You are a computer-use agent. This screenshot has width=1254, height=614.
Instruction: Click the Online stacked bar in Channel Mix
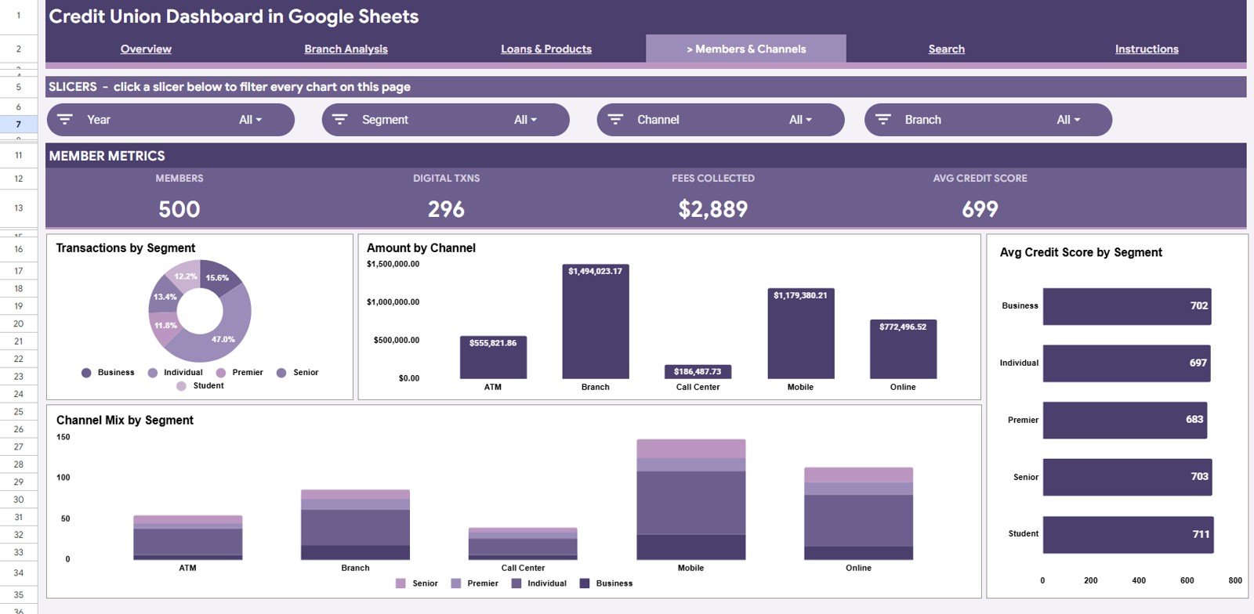(859, 514)
